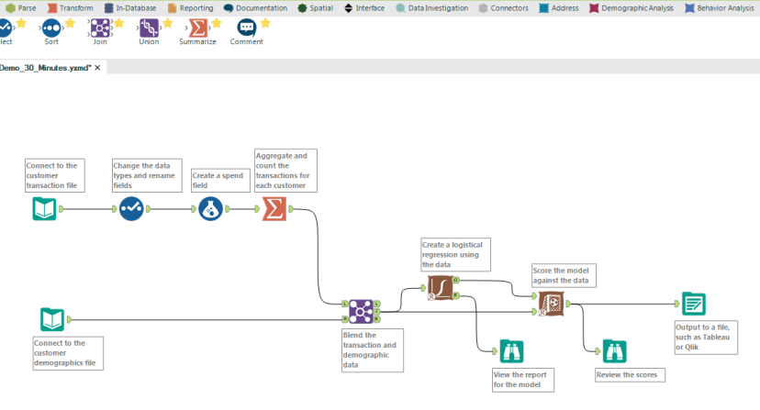Click 'Create a logistical regression' comment
The width and height of the screenshot is (760, 410).
point(455,254)
